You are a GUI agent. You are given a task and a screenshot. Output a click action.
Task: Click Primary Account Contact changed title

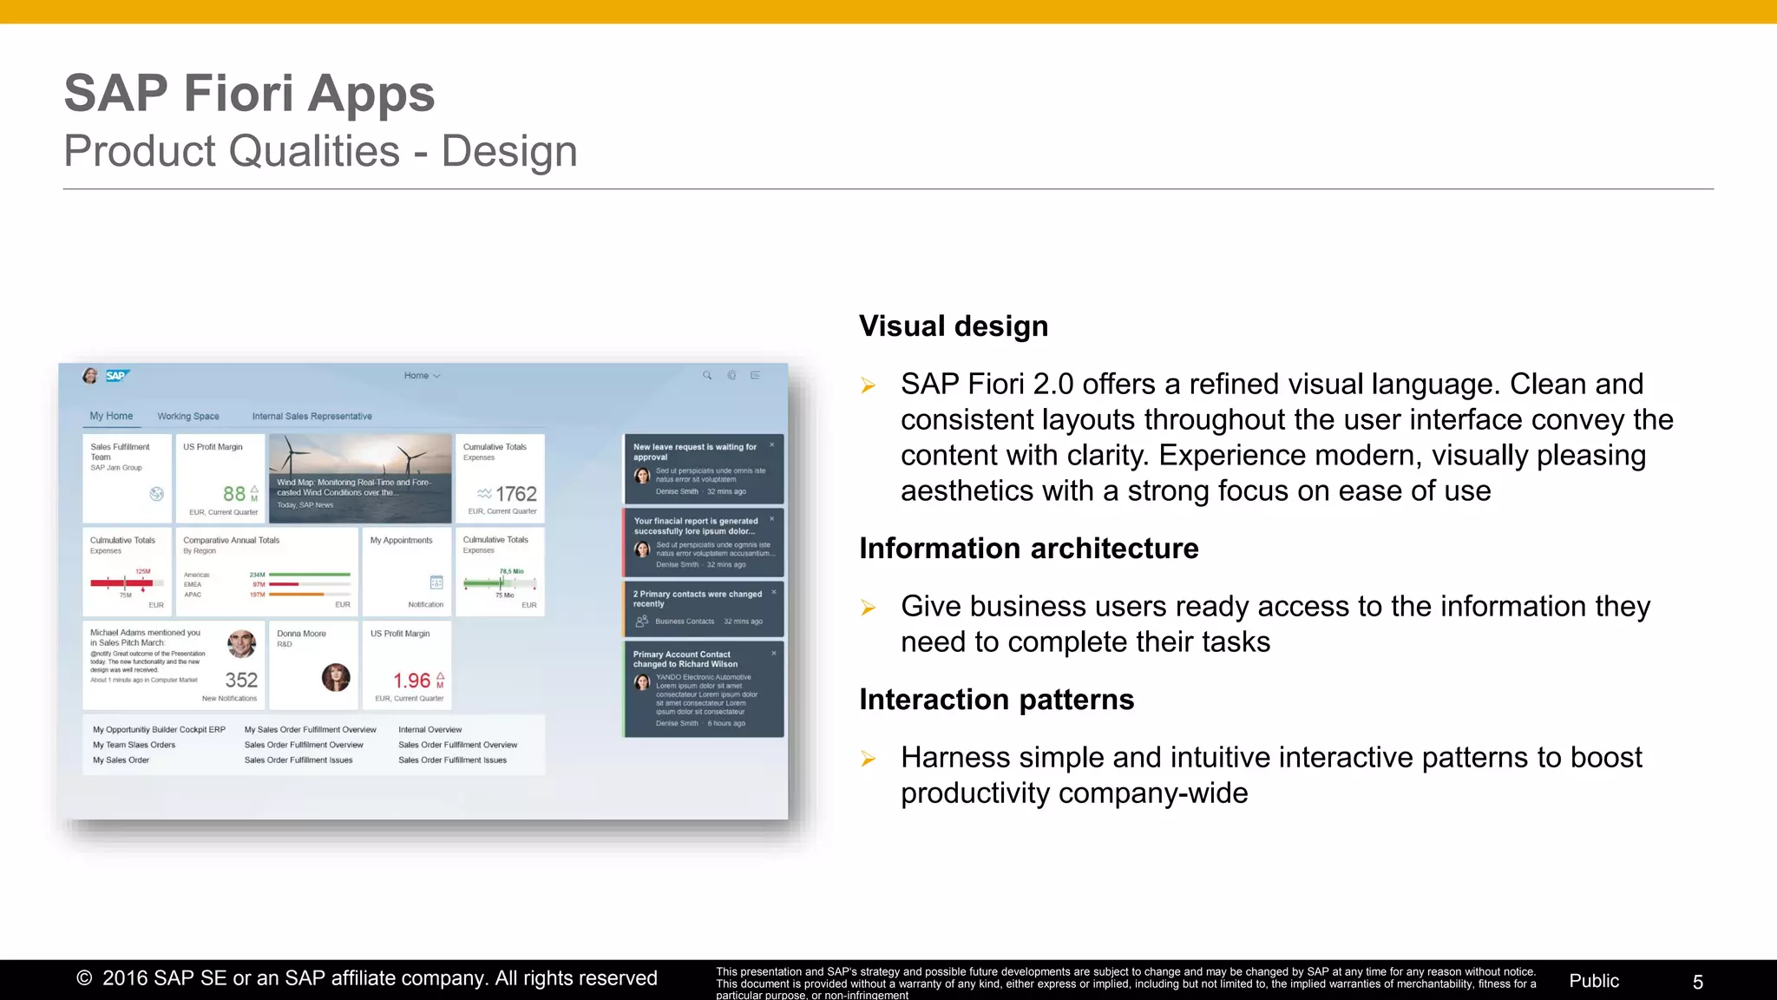coord(685,659)
